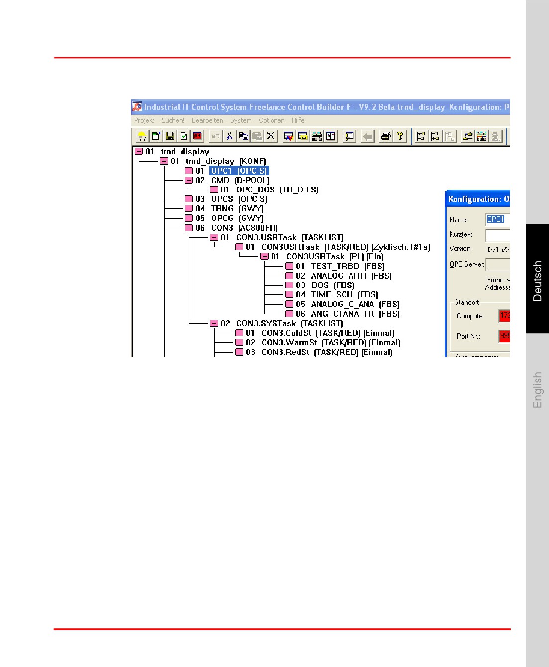Collapse the CMD (D-POOL) node

click(x=189, y=180)
